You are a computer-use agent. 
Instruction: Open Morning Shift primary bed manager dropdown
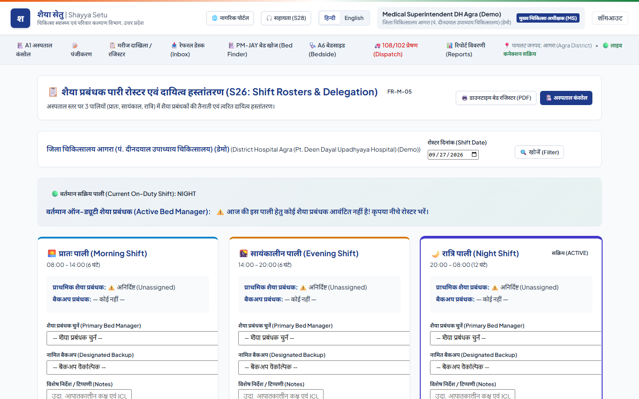point(132,338)
